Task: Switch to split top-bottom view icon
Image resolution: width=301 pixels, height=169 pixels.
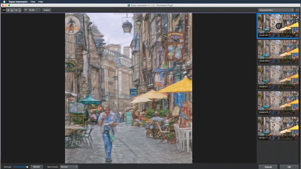Action: 12,10
